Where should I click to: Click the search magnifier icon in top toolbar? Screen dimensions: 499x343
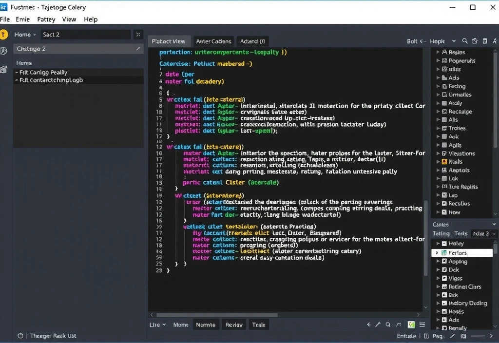(465, 41)
